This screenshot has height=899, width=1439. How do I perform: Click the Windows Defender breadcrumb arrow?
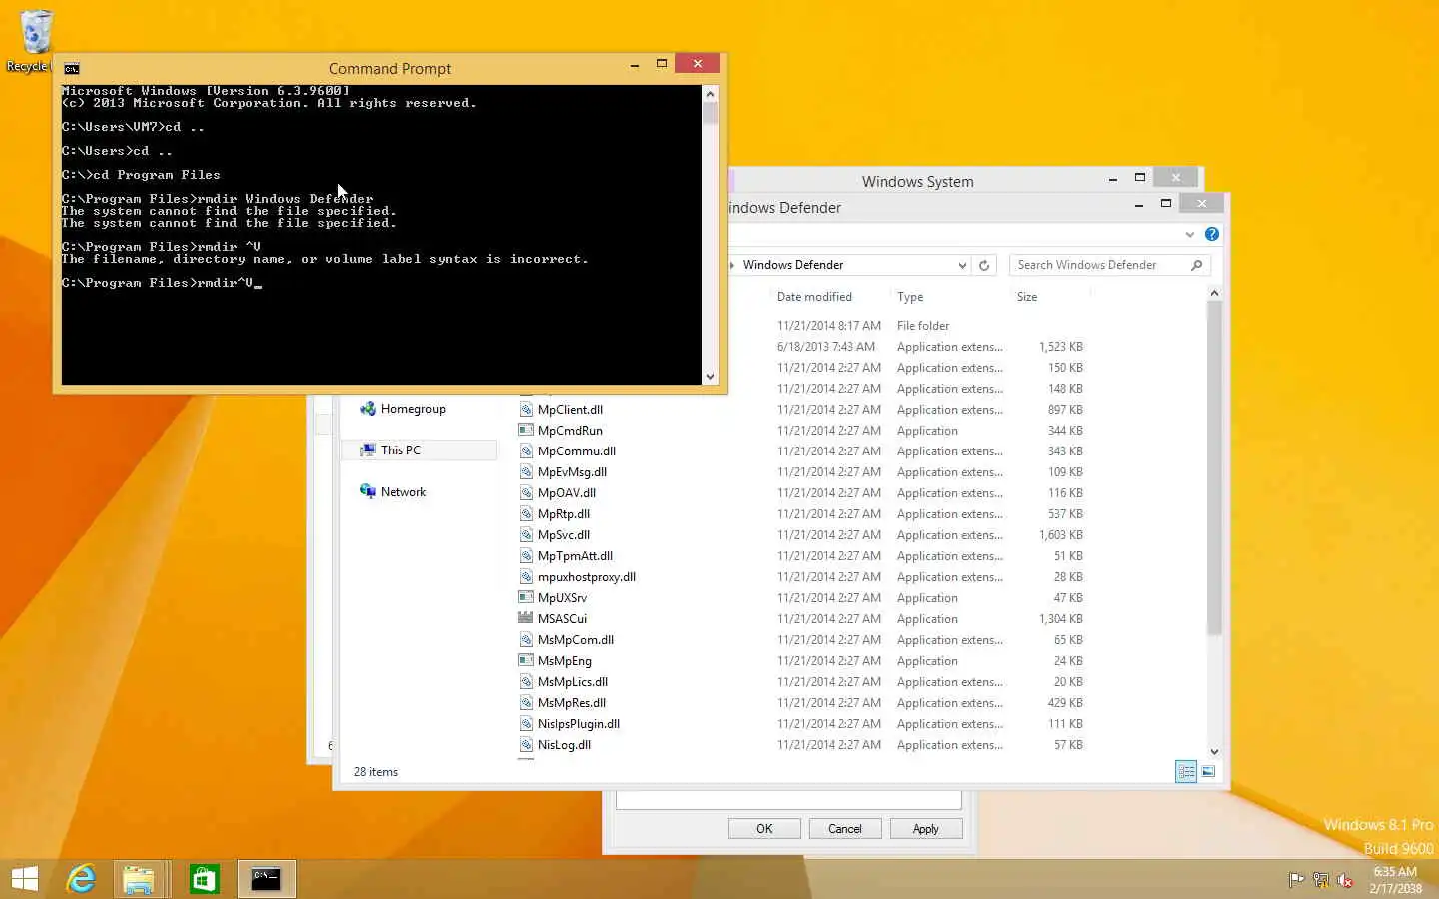click(x=733, y=265)
